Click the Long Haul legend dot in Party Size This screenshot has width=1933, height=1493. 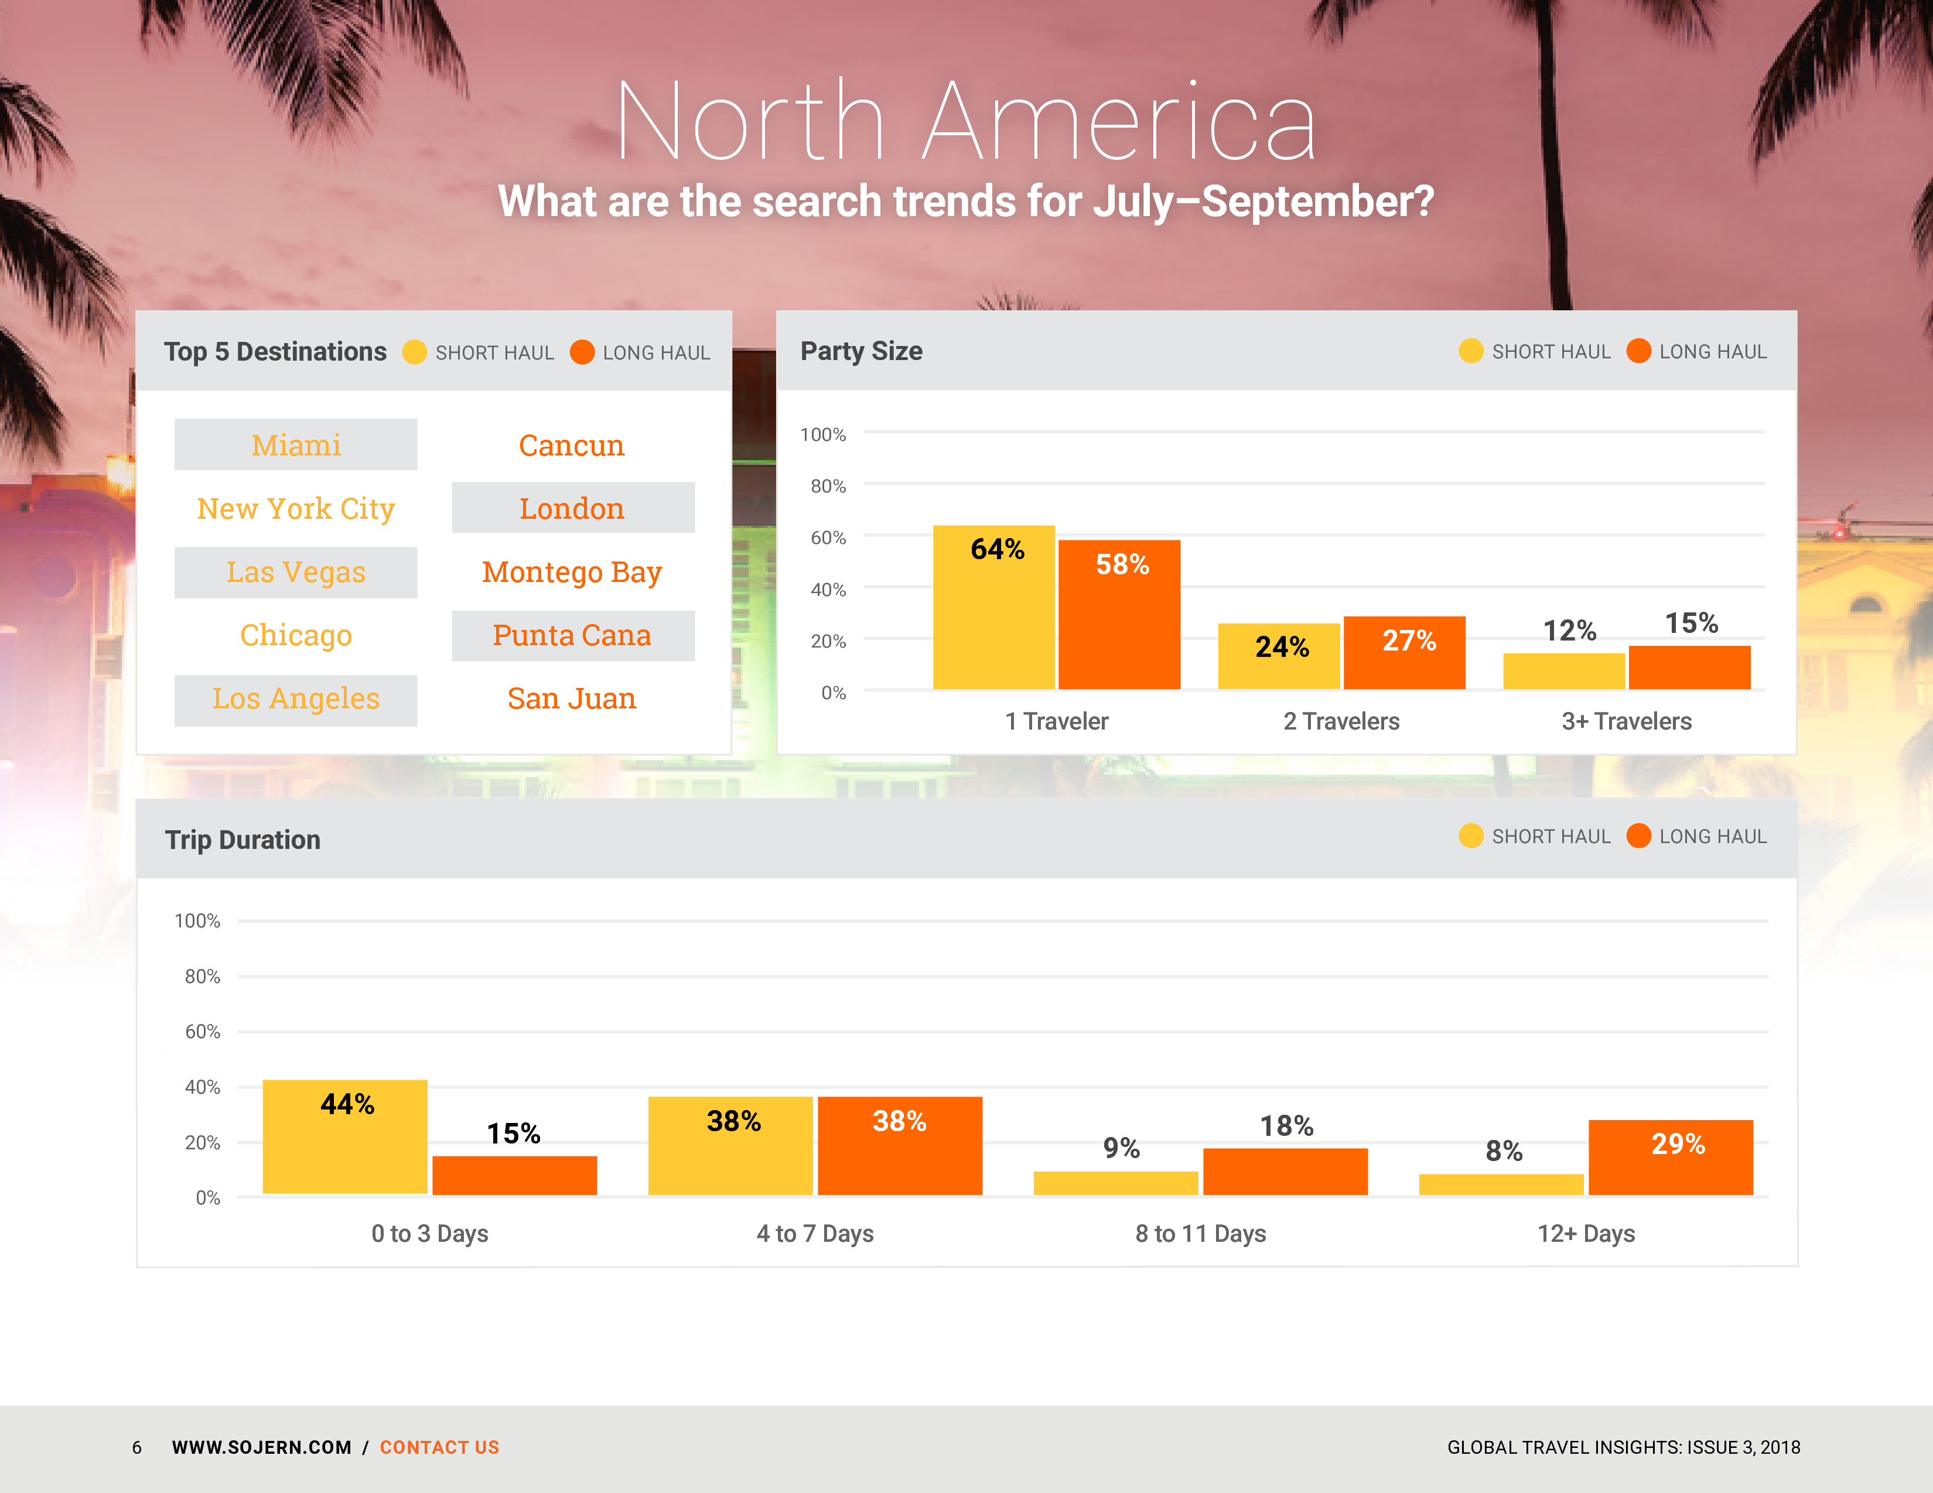click(x=1638, y=351)
